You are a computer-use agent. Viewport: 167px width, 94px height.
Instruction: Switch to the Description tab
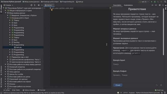[x=117, y=5]
